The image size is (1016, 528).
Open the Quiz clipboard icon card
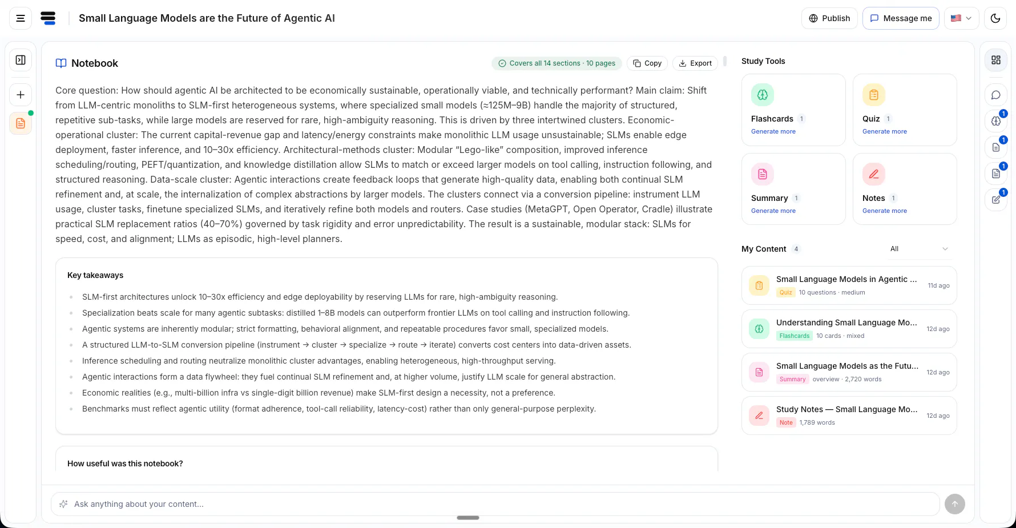pyautogui.click(x=874, y=95)
